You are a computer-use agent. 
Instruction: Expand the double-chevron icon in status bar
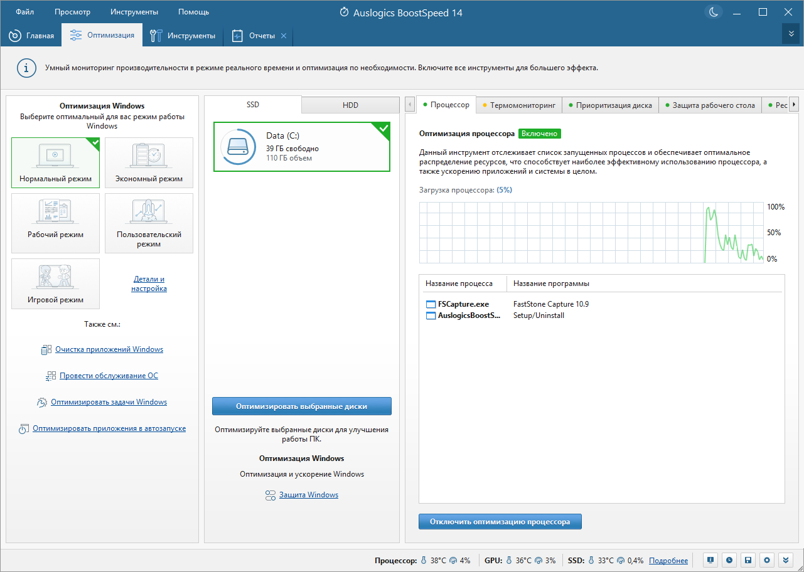tap(786, 560)
